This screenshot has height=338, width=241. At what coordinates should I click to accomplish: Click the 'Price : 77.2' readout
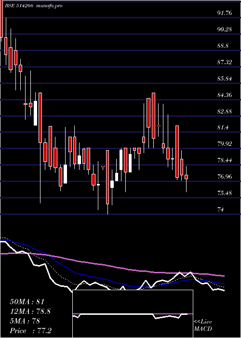(x=30, y=330)
